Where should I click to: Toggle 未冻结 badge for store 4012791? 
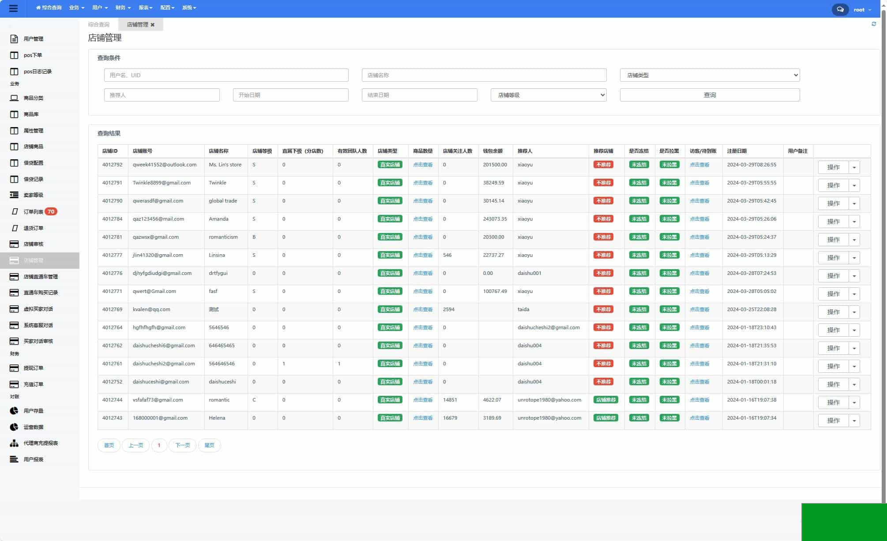point(639,183)
